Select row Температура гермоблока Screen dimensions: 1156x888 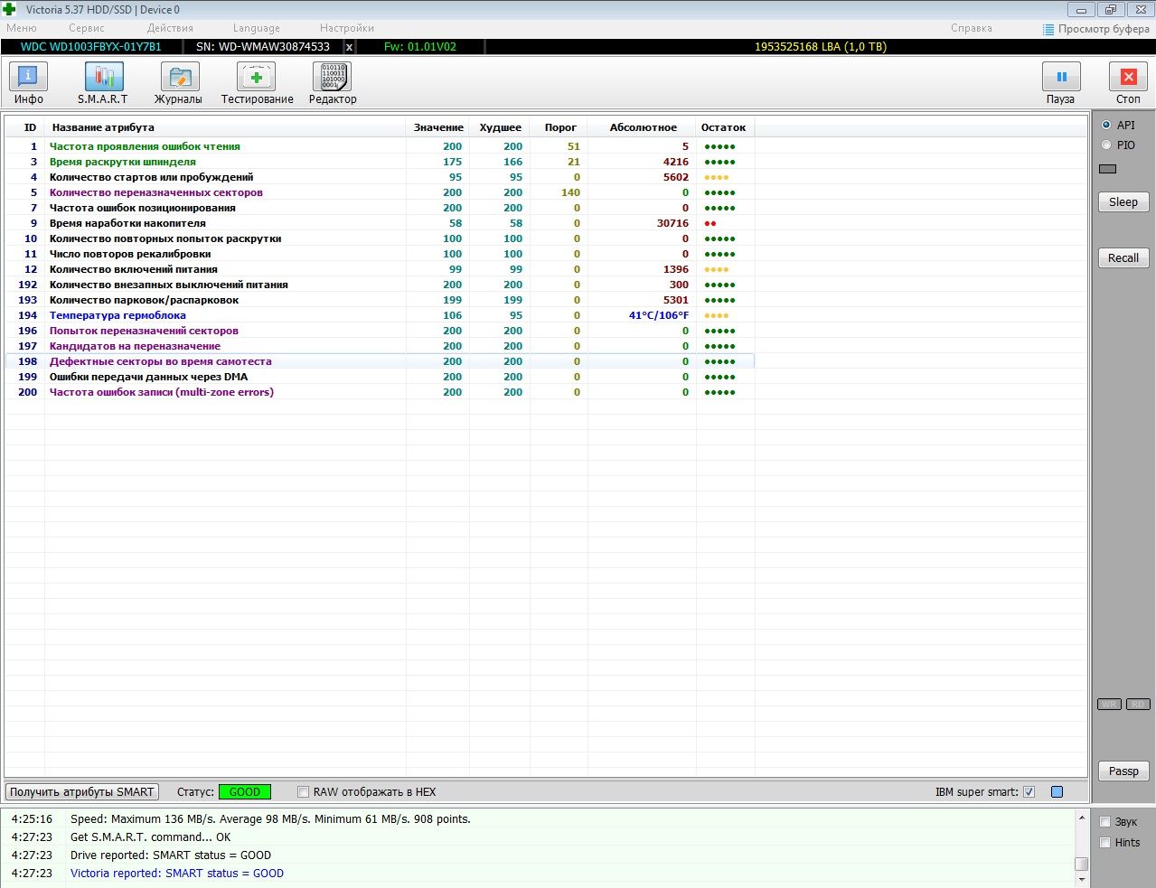click(x=380, y=315)
